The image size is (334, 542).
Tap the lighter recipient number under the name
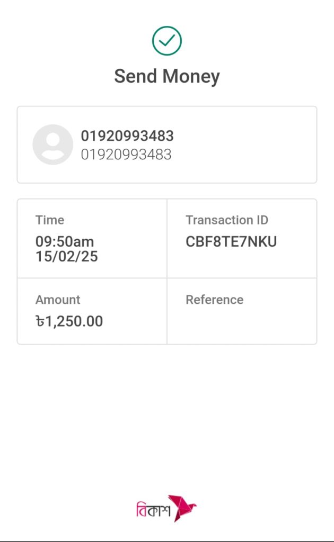coord(126,155)
